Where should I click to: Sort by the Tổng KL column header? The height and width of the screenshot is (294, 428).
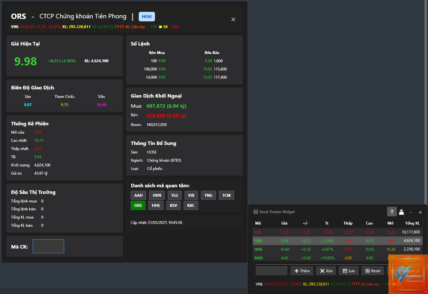[413, 223]
